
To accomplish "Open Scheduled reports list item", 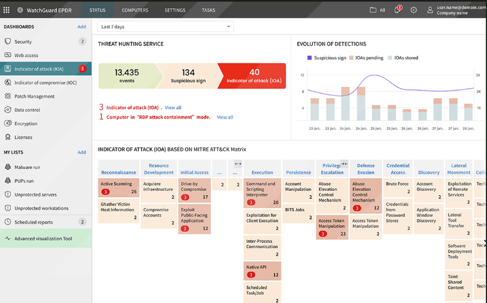I will tap(46, 222).
